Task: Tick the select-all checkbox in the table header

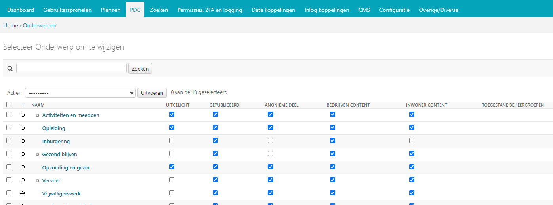Action: tap(9, 105)
